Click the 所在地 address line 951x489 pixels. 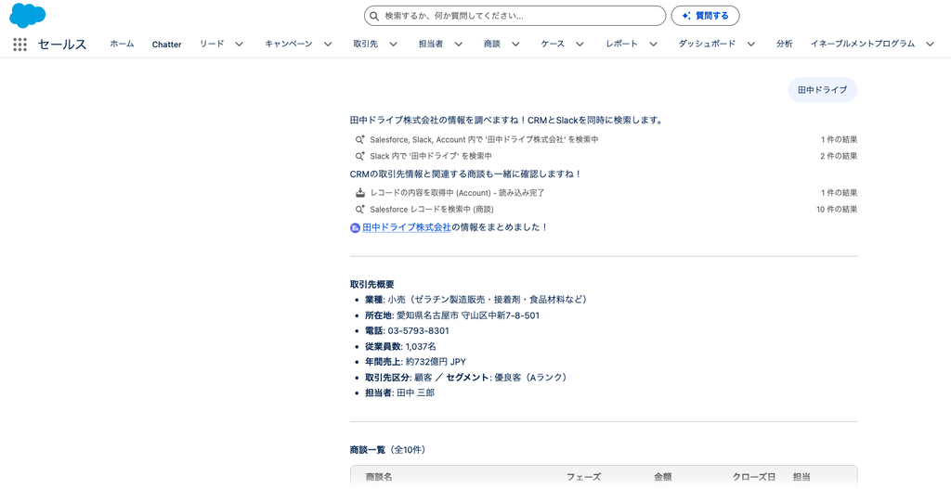tap(452, 315)
